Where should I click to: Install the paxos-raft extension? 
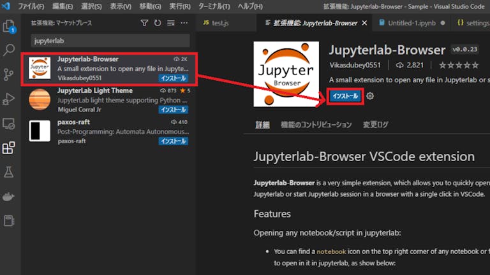tap(174, 141)
